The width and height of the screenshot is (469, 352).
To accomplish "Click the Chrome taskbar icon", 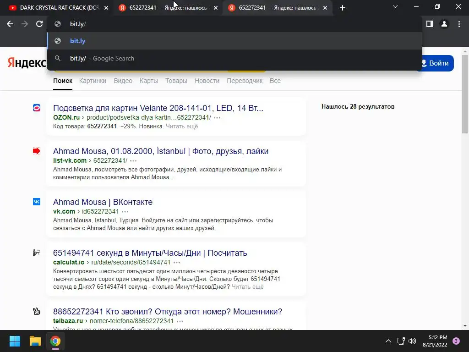I will [55, 341].
